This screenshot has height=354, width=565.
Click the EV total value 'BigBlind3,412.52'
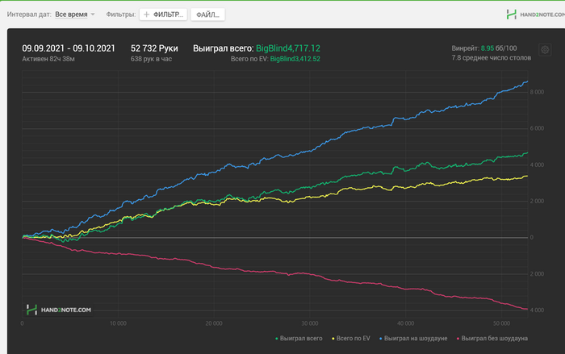point(295,59)
